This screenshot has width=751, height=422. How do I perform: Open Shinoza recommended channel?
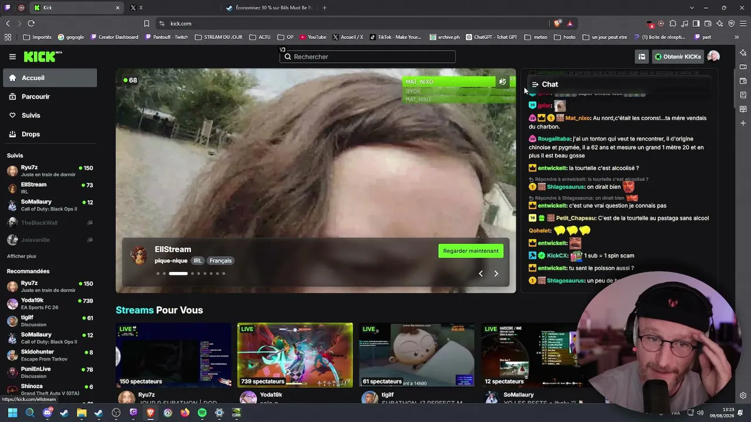50,389
